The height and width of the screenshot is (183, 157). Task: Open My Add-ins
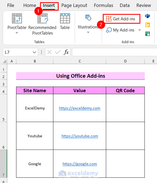point(120,30)
